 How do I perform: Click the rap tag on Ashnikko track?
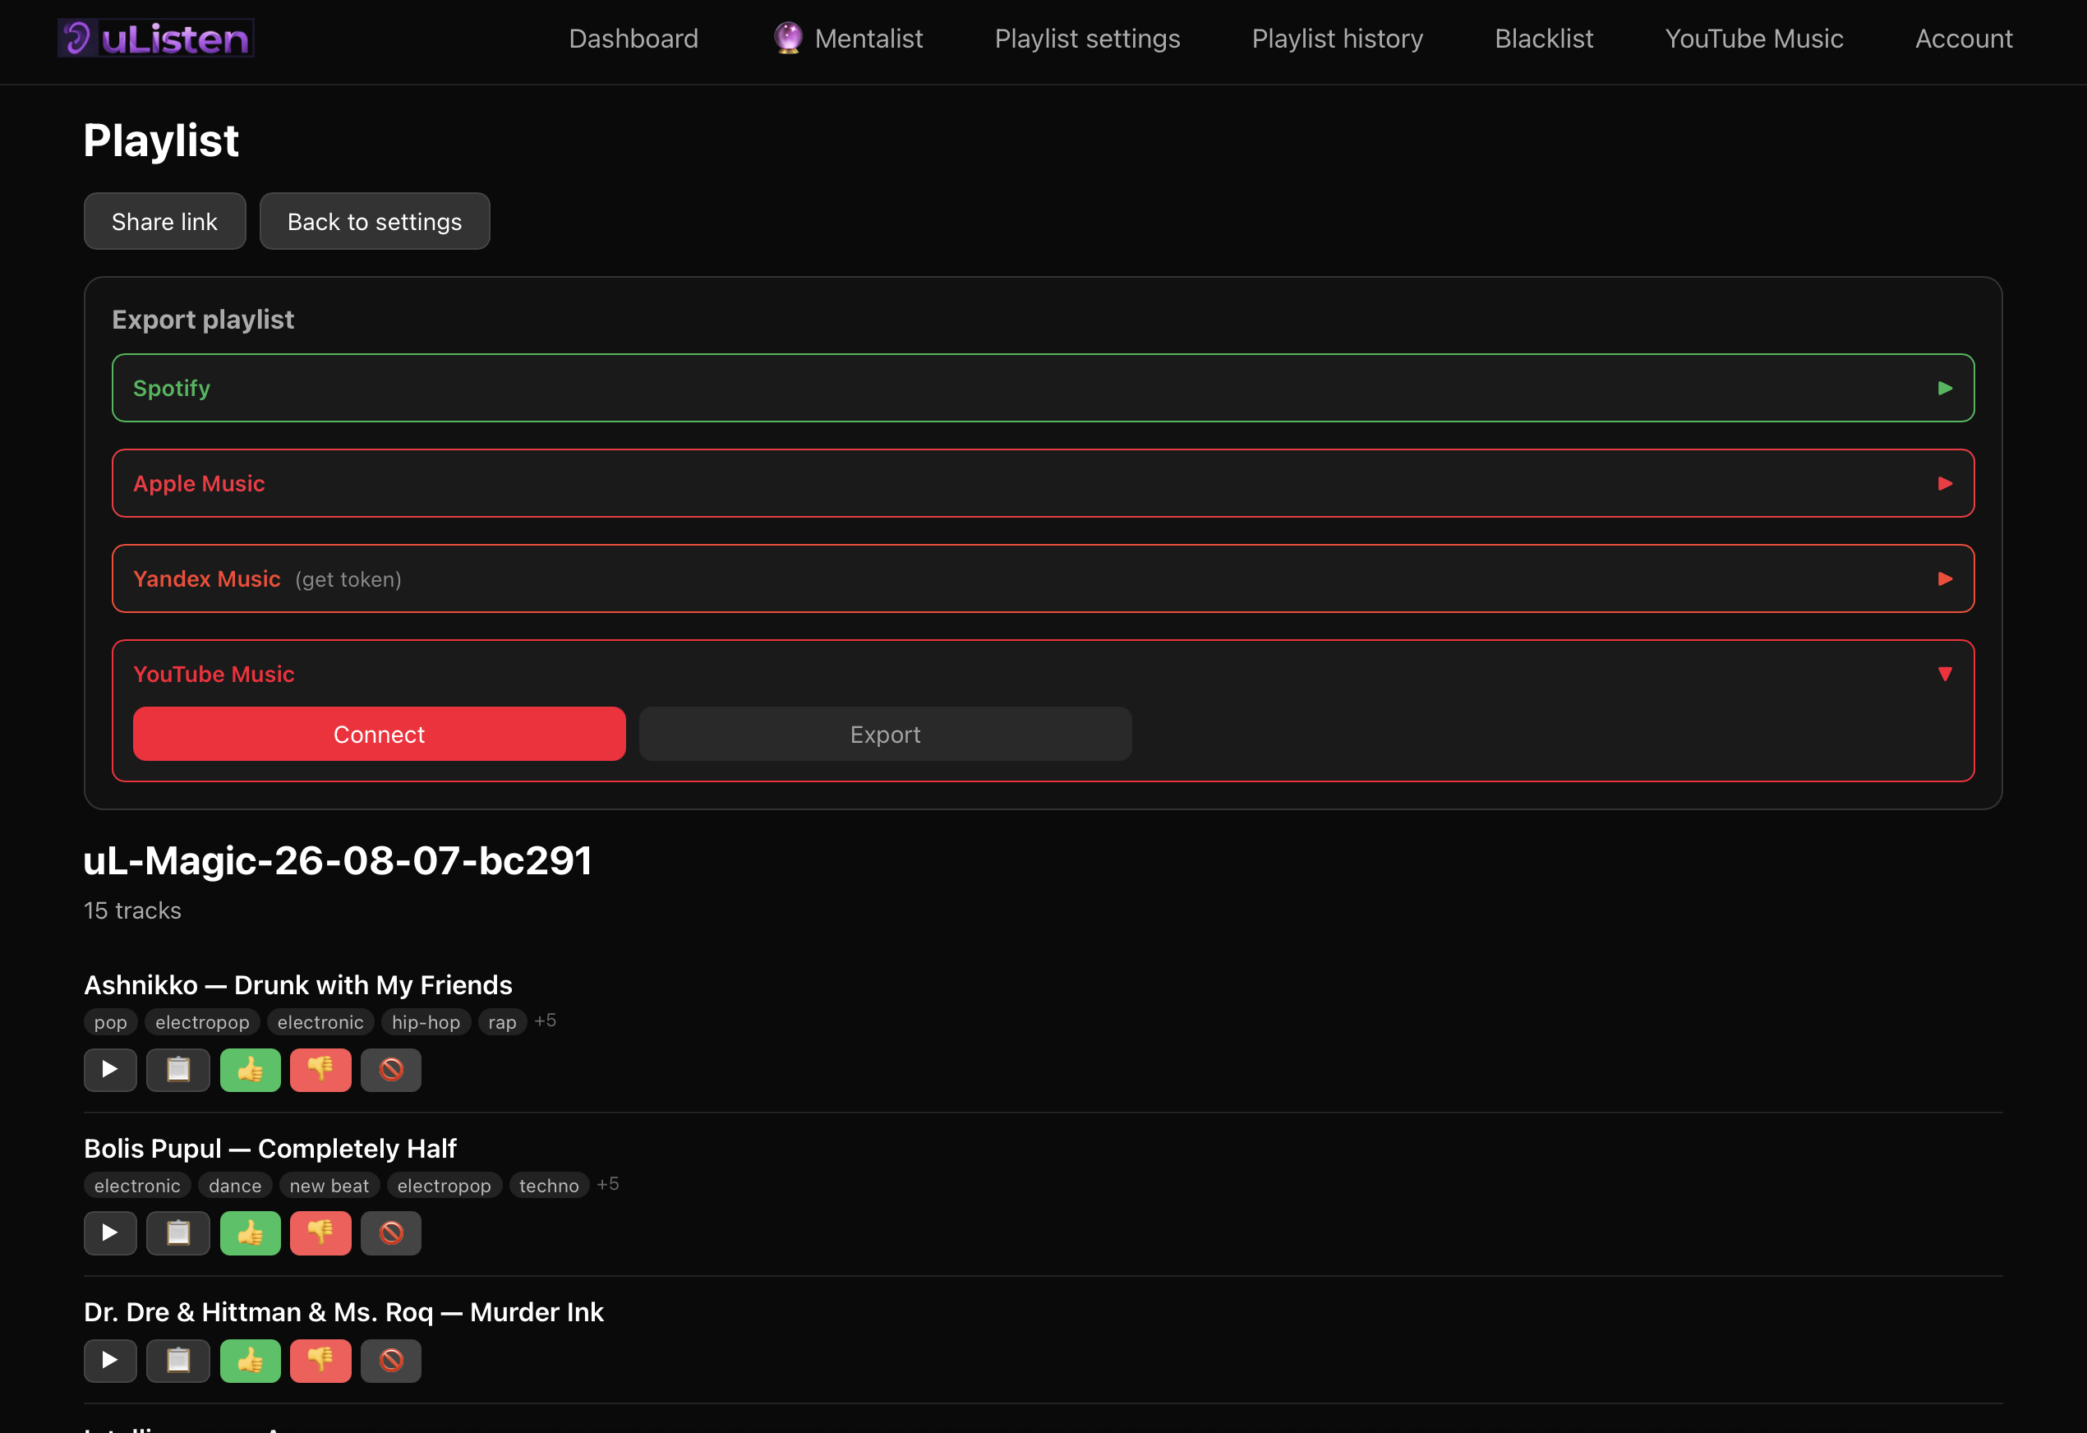(x=502, y=1022)
